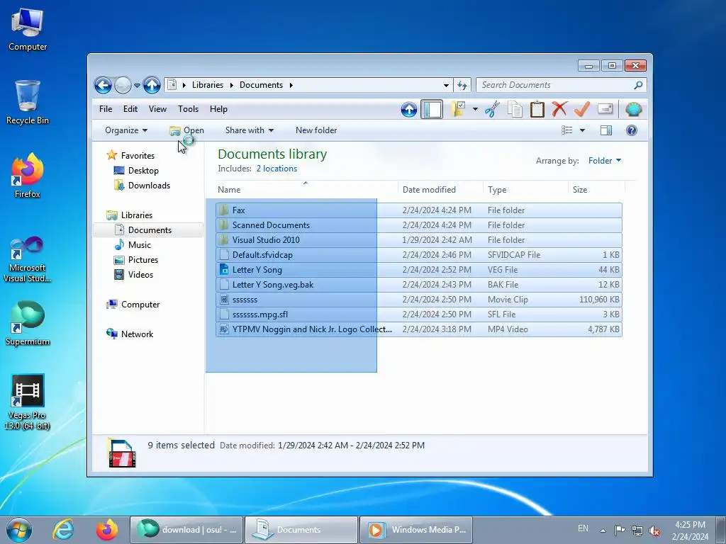This screenshot has height=544, width=726.
Task: Click the Up arrow beside the address bar
Action: point(152,85)
